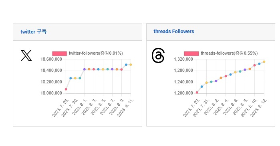Click the 2023. 8. 6. x-axis label on Threads chart
This screenshot has width=280, height=146.
[x=231, y=107]
